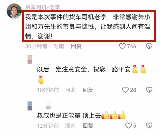Tap the 28 like count
The height and width of the screenshot is (135, 160).
click(x=133, y=90)
